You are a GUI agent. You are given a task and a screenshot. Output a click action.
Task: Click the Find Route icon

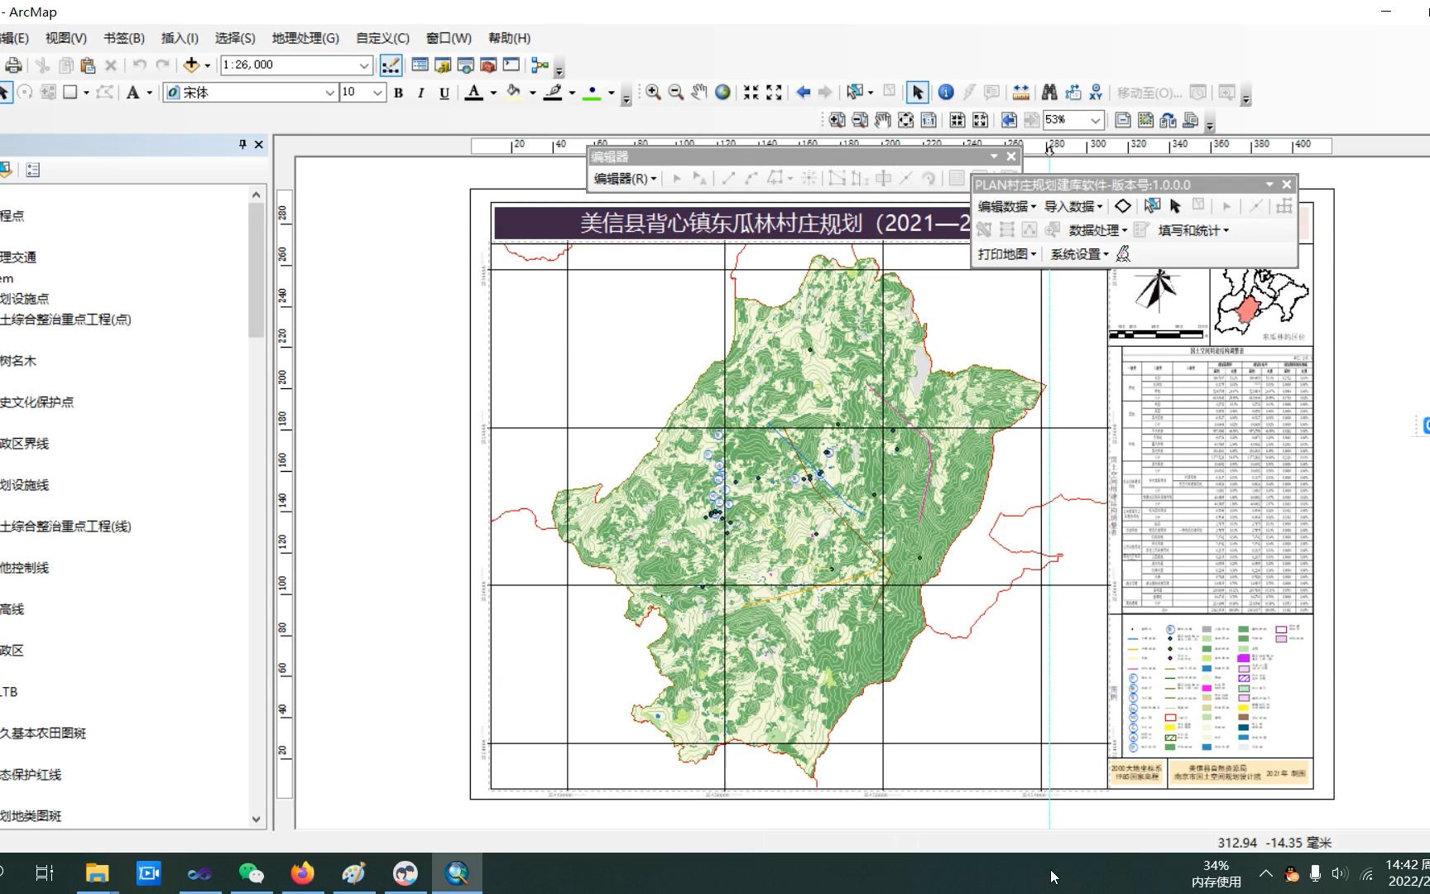click(x=1072, y=92)
